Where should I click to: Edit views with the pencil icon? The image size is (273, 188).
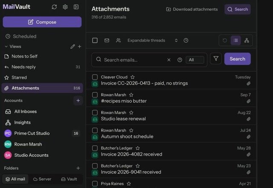click(73, 47)
